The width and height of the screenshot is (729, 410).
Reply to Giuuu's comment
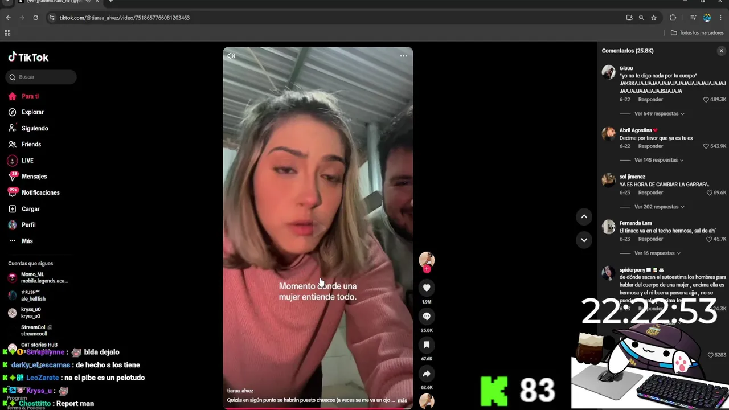point(650,100)
